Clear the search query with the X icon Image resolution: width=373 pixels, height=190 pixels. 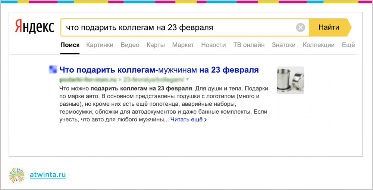coord(300,28)
